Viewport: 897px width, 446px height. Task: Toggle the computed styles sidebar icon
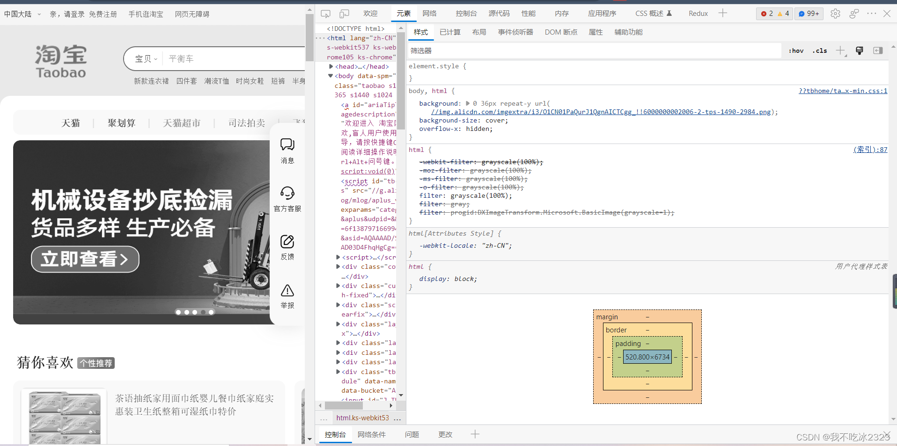tap(878, 50)
